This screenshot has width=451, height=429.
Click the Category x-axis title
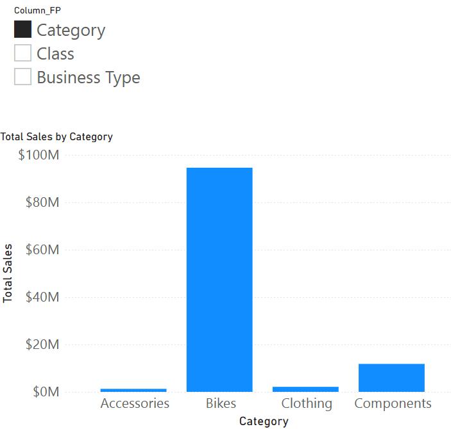click(x=264, y=421)
